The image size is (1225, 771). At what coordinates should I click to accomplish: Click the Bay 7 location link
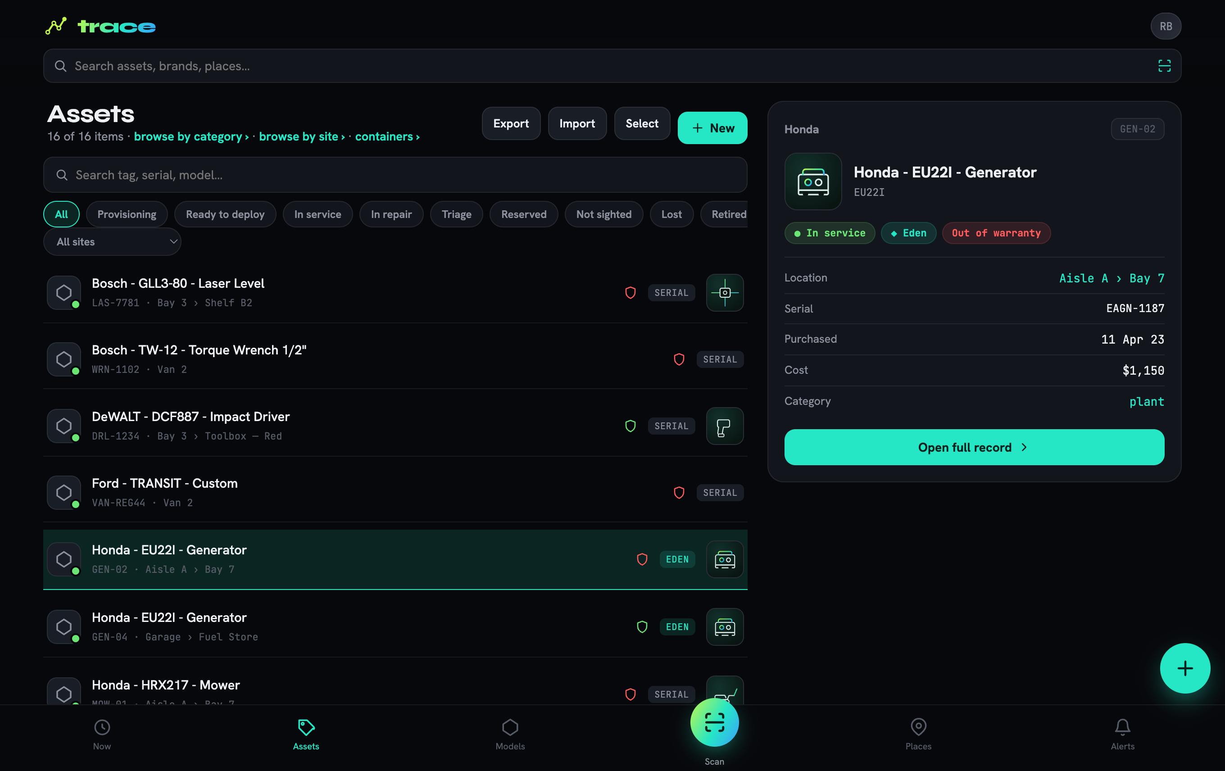coord(1146,278)
